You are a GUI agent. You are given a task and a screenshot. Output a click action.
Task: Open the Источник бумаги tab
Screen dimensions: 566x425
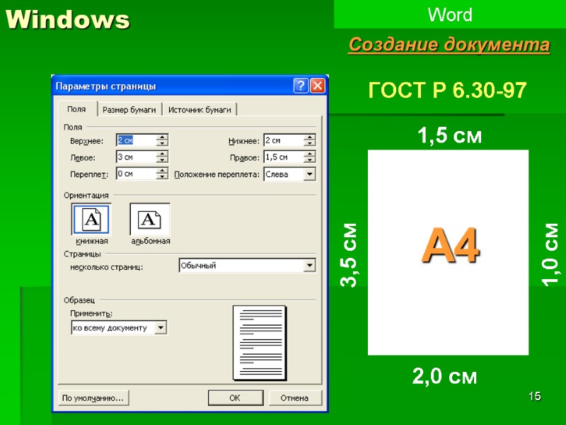point(200,110)
